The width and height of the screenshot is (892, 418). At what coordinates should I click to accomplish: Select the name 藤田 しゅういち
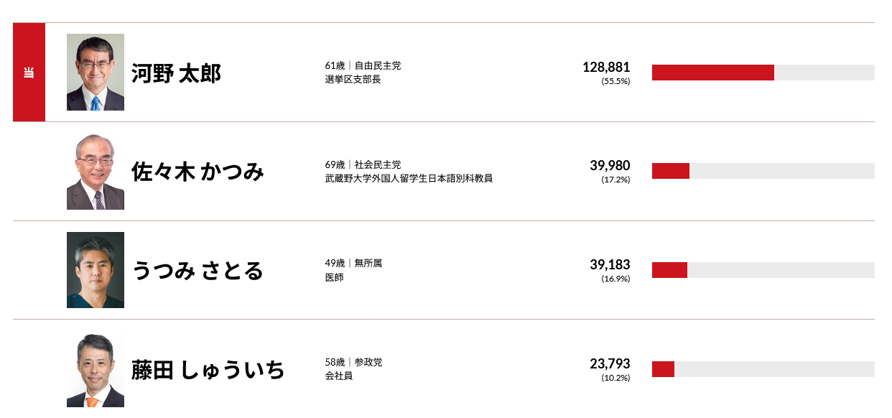[208, 370]
